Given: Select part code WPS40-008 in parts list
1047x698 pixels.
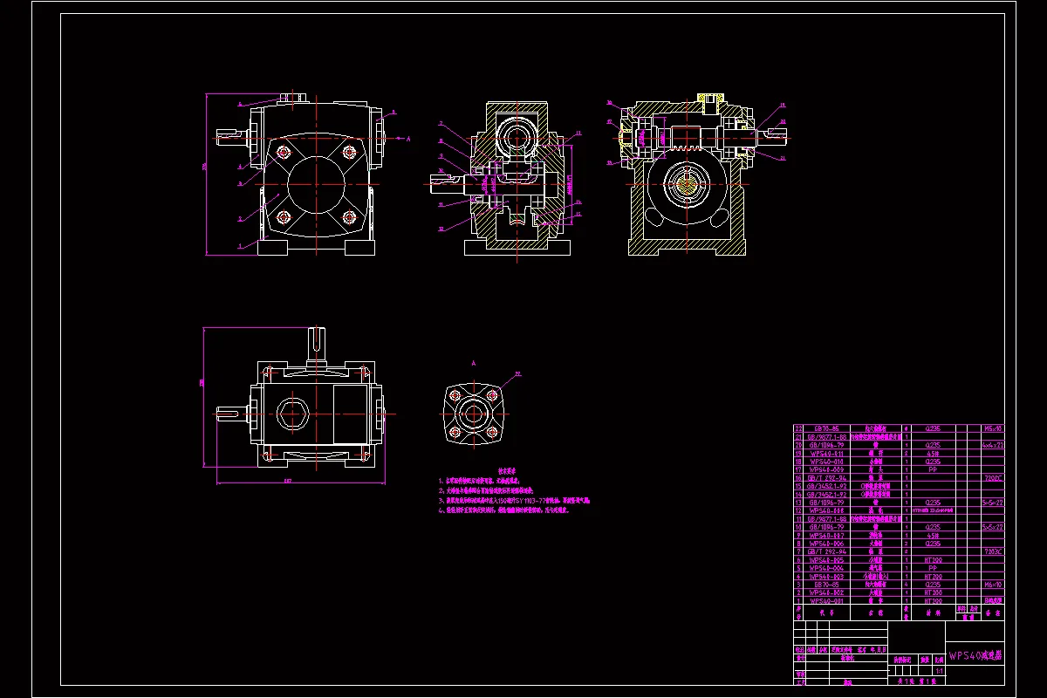Looking at the screenshot, I should 827,510.
